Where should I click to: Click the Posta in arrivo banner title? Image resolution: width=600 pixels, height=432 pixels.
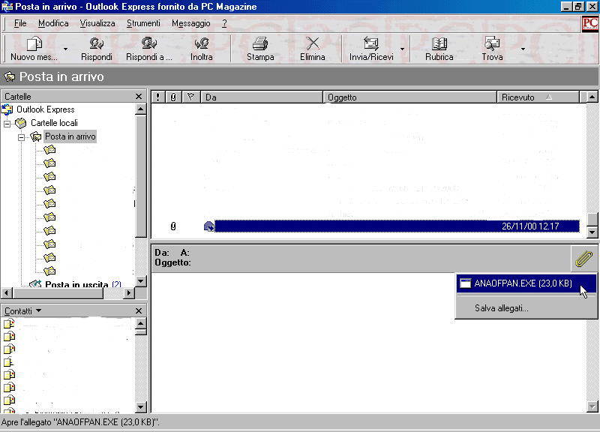[61, 76]
